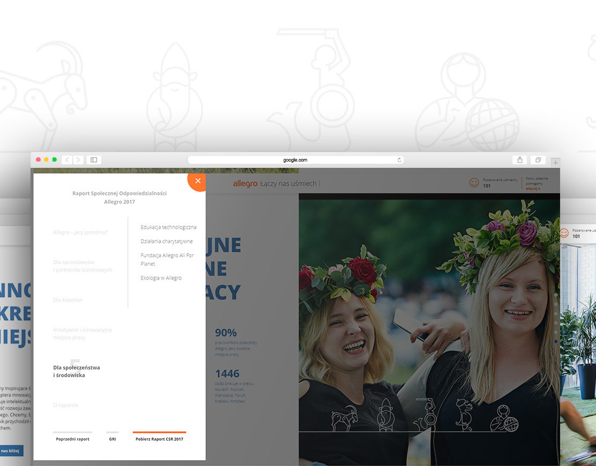Viewport: 596px width, 466px height.
Task: Click 'nas bliżej' button in left window
Action: click(11, 451)
